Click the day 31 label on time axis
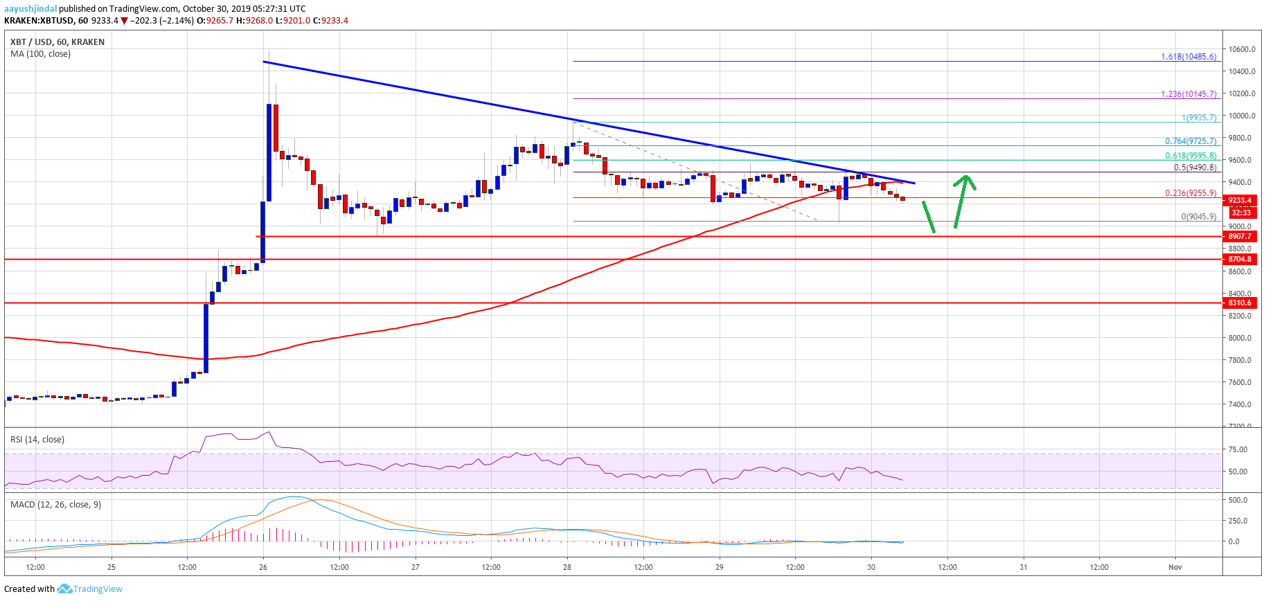 tap(1024, 568)
